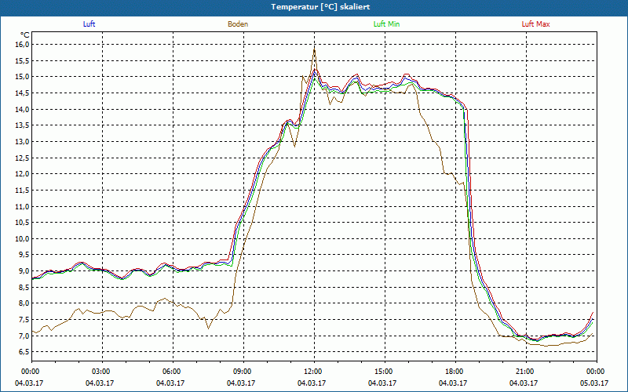Click the Boden curve peak near 12:00
Viewport: 628px width, 392px height.
point(315,49)
